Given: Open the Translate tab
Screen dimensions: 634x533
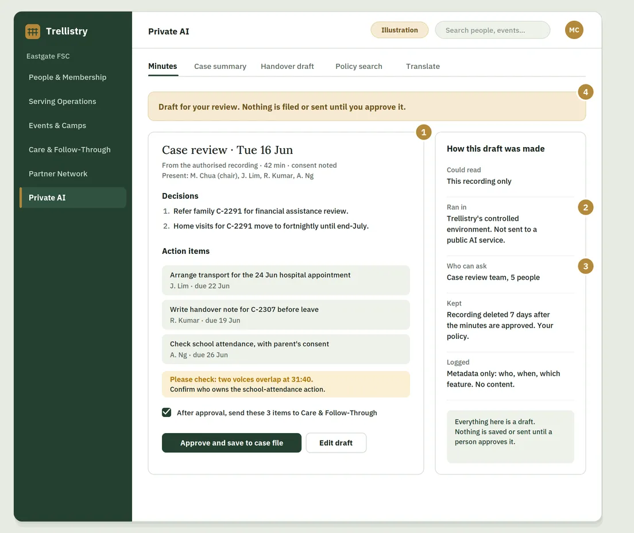Looking at the screenshot, I should [423, 66].
